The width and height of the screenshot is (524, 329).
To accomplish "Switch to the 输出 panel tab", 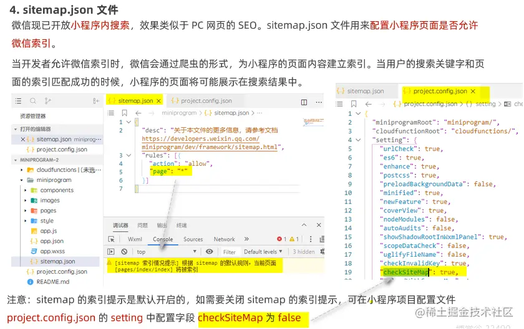I will [x=162, y=226].
